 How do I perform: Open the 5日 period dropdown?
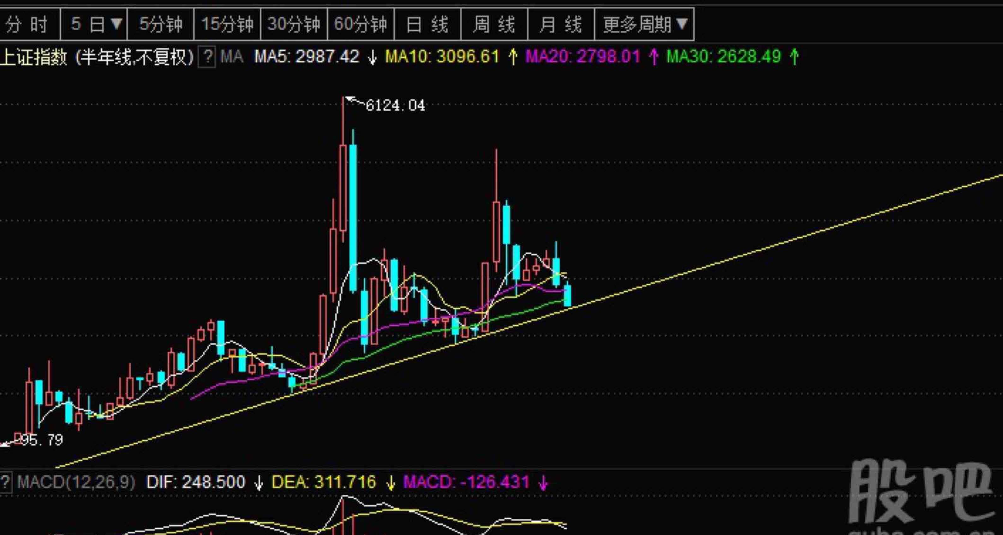click(x=94, y=24)
